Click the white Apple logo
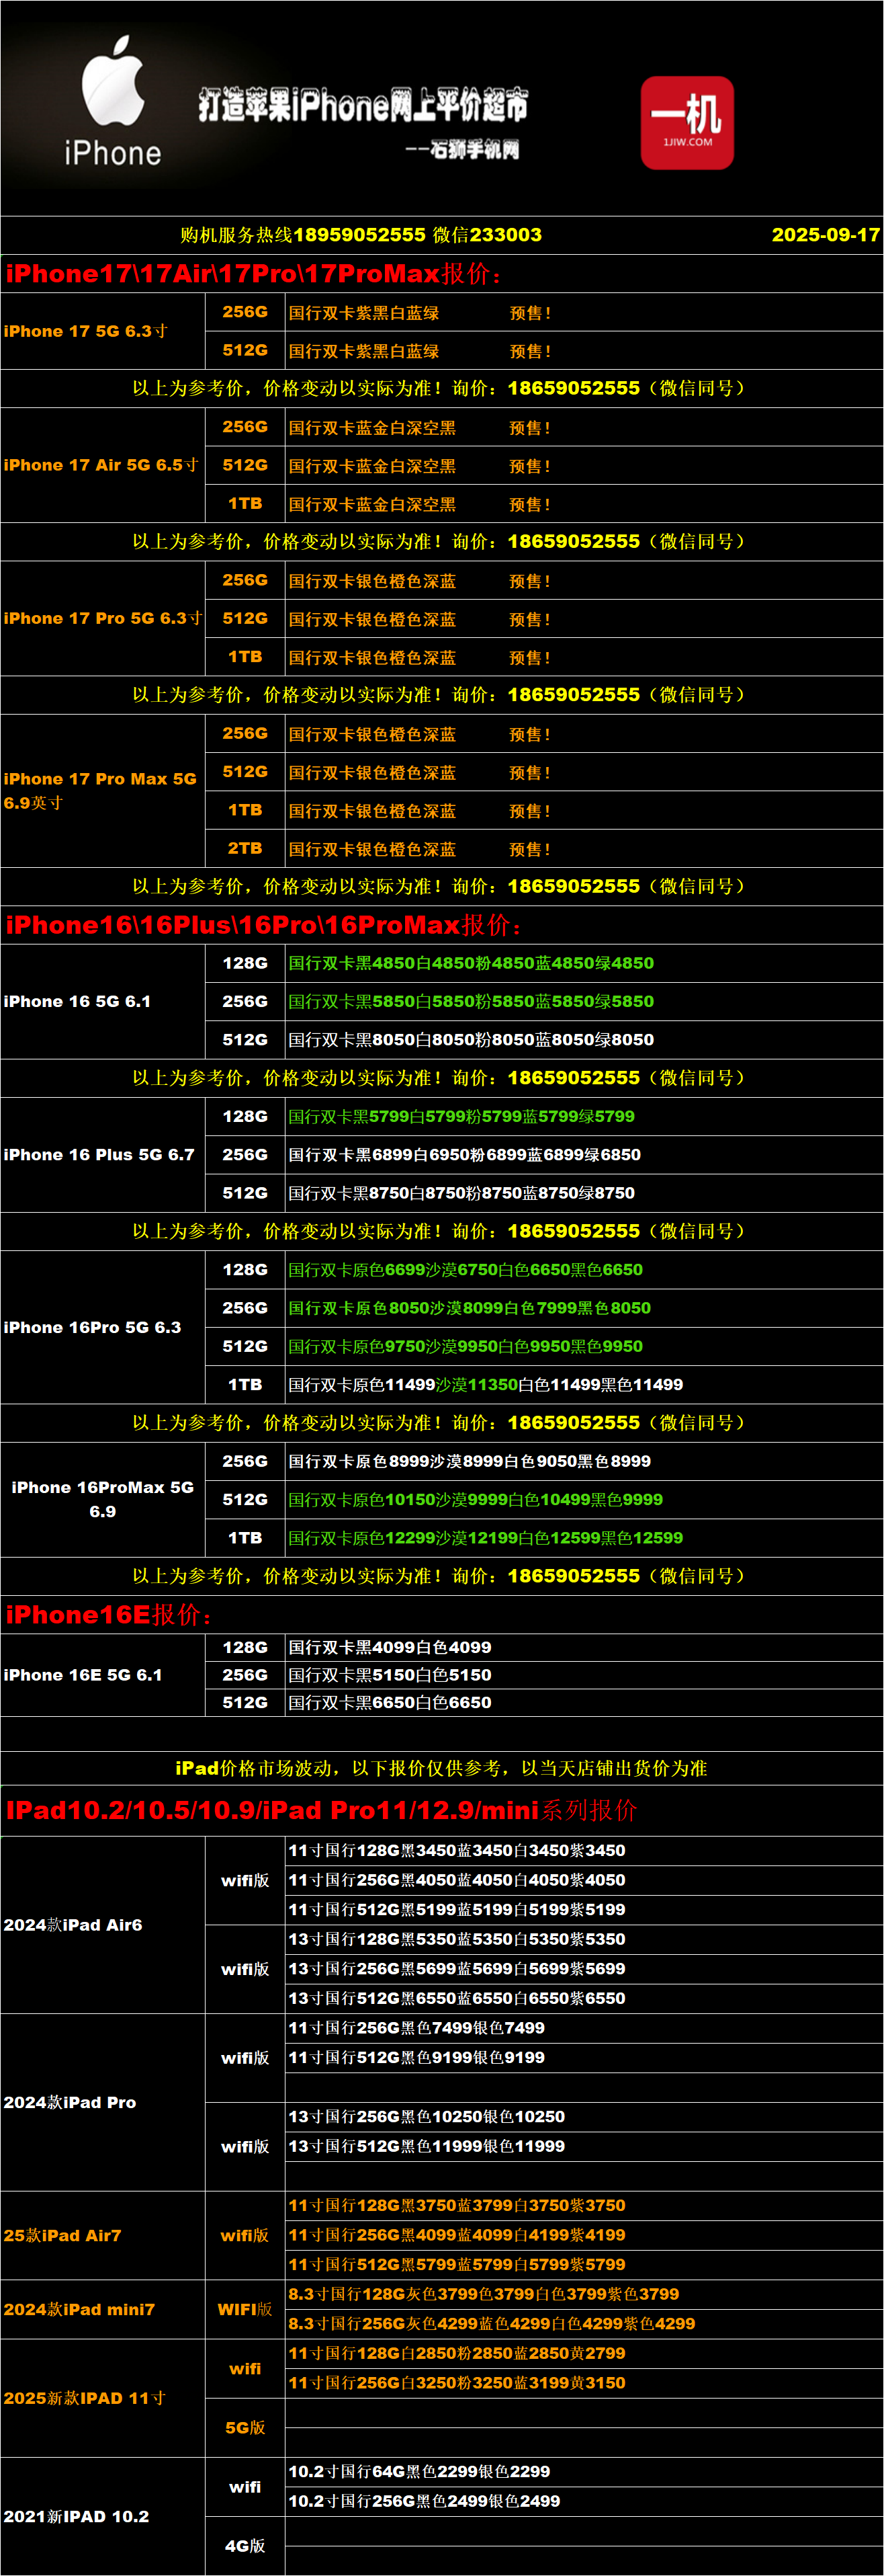 pos(113,83)
